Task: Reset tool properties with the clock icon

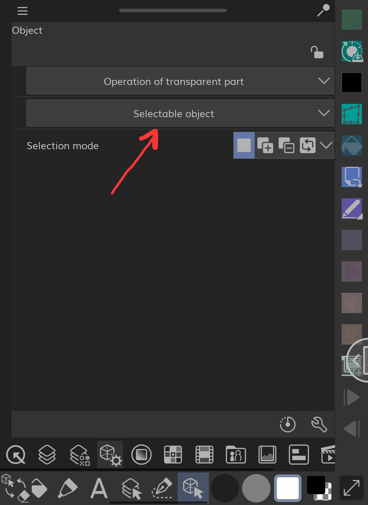Action: tap(287, 424)
